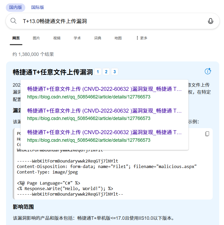Stay on the 网页 results tab
The height and width of the screenshot is (225, 224).
16,38
